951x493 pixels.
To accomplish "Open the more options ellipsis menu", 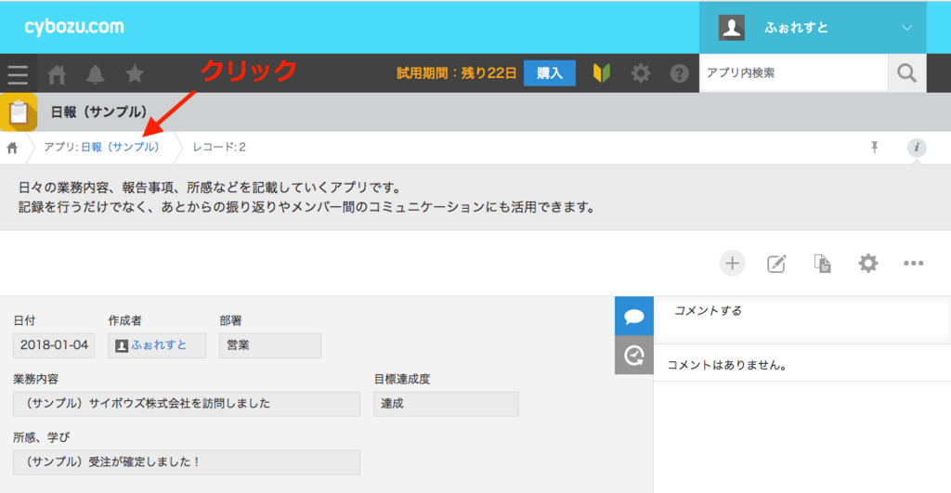I will (x=914, y=263).
